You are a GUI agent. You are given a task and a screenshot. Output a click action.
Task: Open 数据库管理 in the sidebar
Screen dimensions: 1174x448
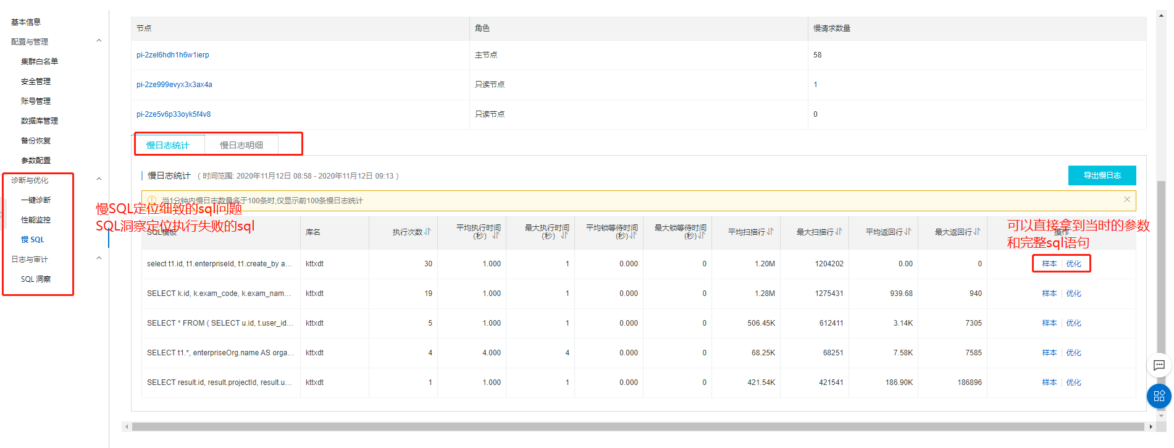(40, 121)
